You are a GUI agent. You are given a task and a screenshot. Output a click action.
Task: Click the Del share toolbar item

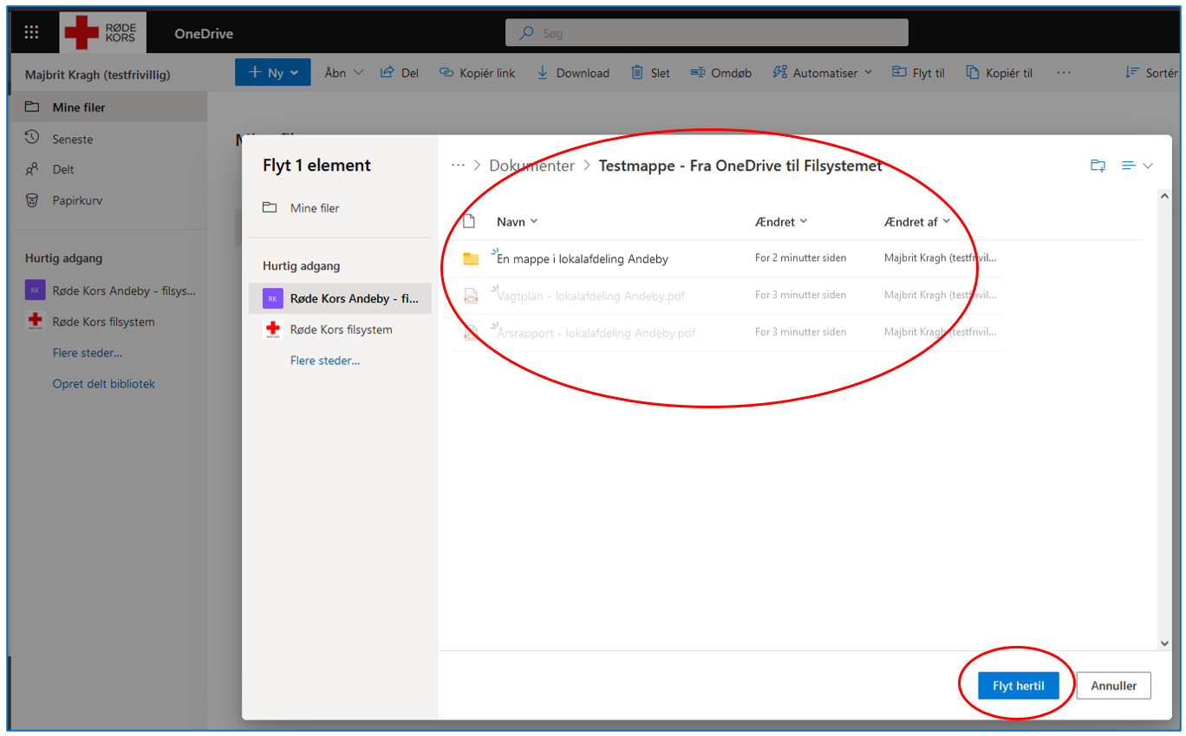pyautogui.click(x=401, y=73)
